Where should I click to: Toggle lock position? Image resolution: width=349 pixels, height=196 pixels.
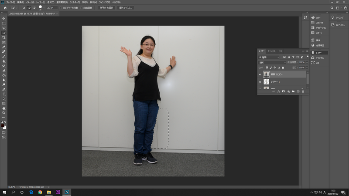275,68
